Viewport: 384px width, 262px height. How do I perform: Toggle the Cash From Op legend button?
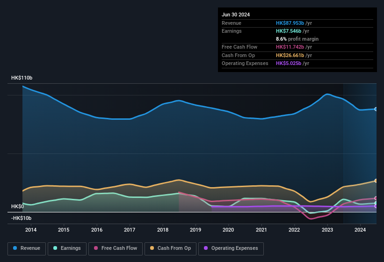pyautogui.click(x=170, y=248)
